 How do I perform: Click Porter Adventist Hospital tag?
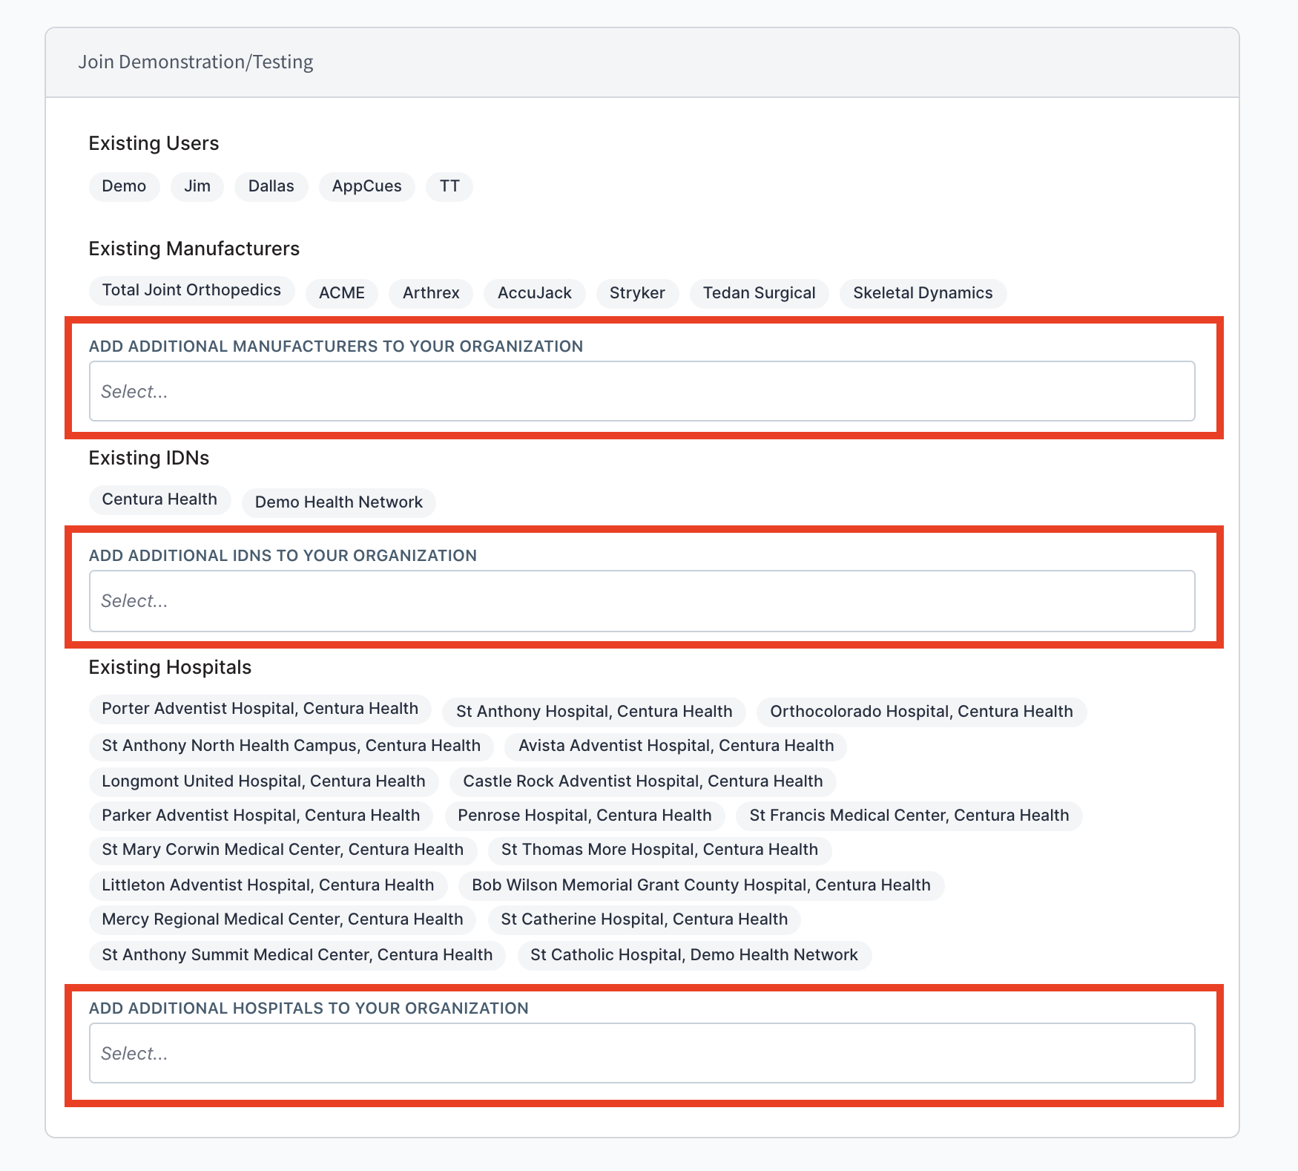point(260,709)
